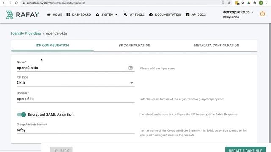Screen dimensions: 271x152
Task: Open Dashboard via grid icon
Action: click(x=68, y=15)
